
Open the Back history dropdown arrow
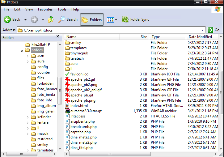25,20
